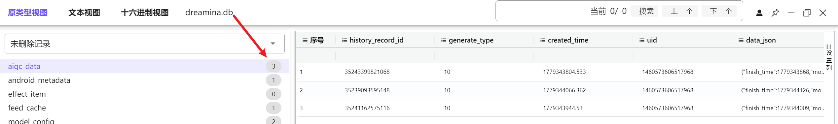Click the filter field under history_record_id

tap(385, 56)
